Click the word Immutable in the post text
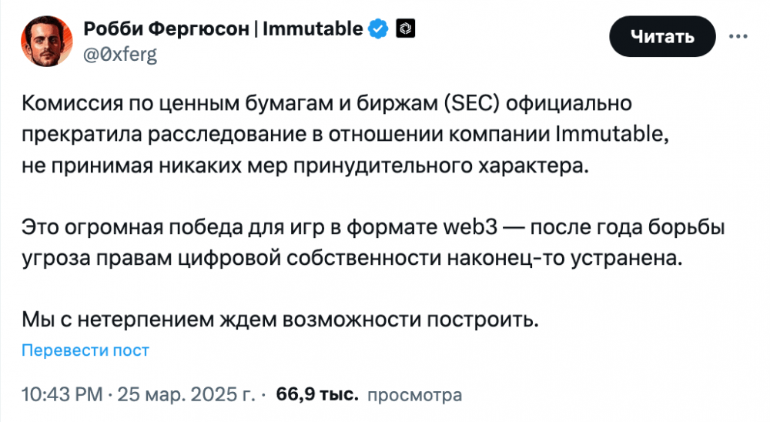Image resolution: width=770 pixels, height=422 pixels. coord(612,134)
